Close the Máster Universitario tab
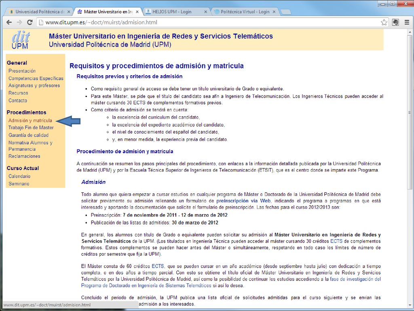Image resolution: width=414 pixels, height=311 pixels. [x=137, y=12]
